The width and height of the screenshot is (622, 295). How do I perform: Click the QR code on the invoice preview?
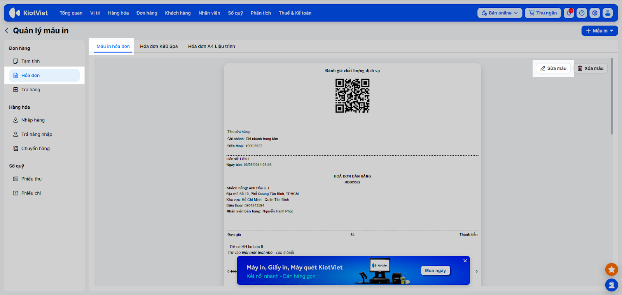pos(352,96)
